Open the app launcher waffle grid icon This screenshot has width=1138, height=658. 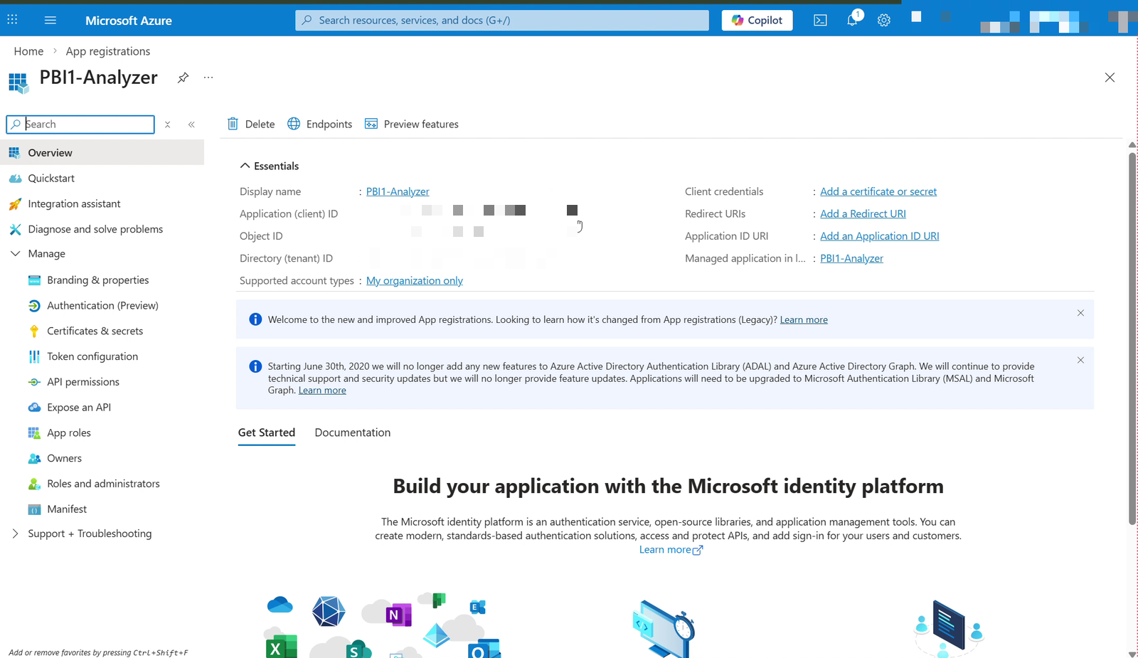12,20
